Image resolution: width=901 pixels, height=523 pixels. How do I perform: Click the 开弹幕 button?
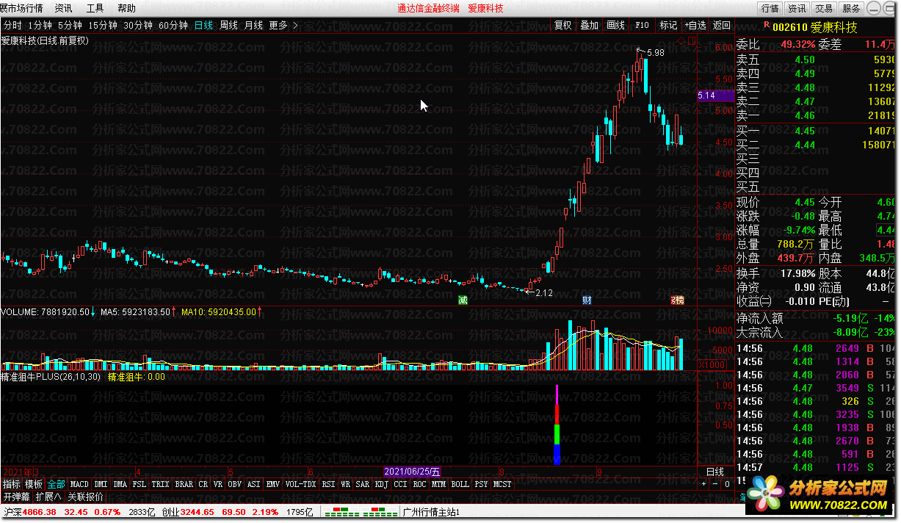pyautogui.click(x=16, y=497)
